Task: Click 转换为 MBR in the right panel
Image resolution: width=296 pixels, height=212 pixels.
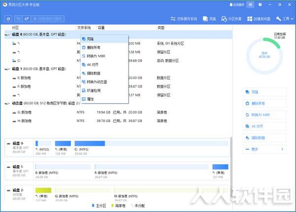Action: (264, 115)
